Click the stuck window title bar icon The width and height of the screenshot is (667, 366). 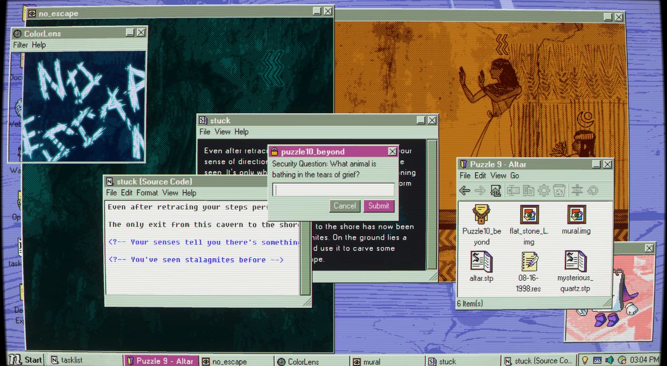point(203,120)
